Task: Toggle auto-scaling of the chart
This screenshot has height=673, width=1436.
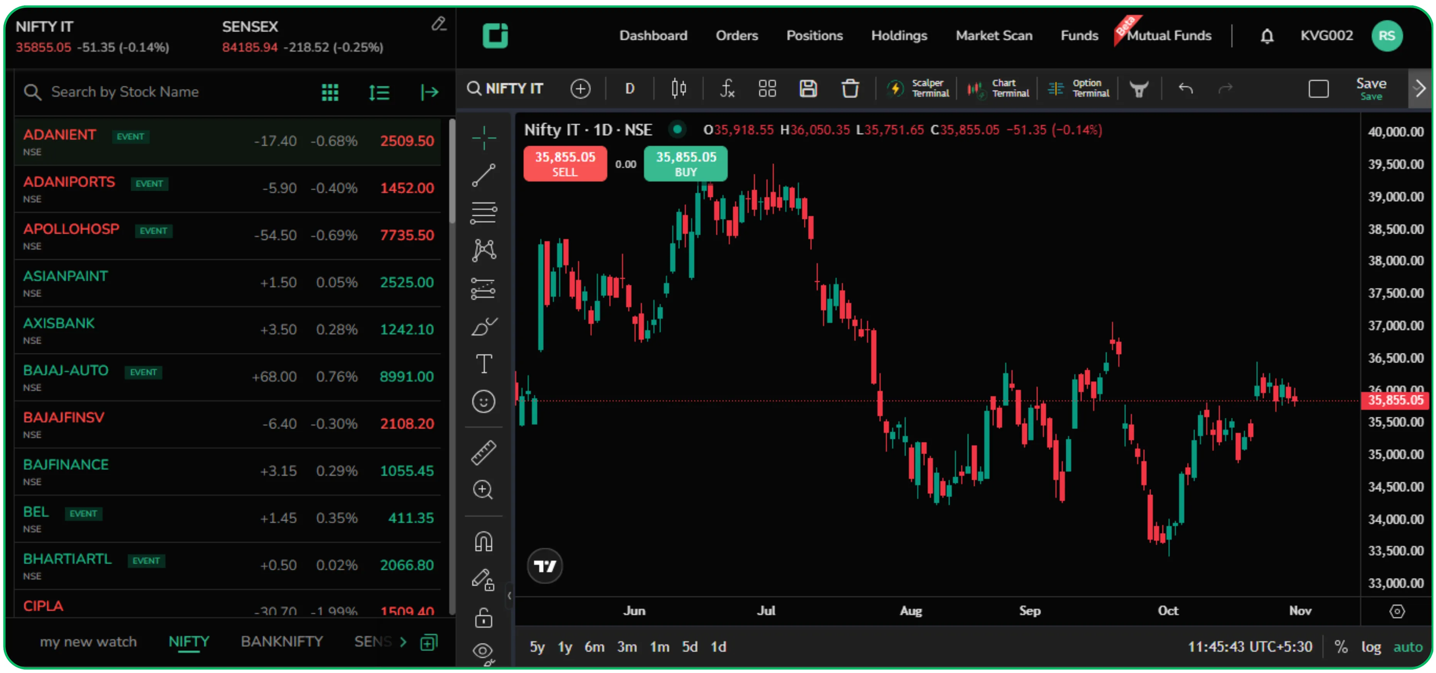Action: click(1409, 647)
